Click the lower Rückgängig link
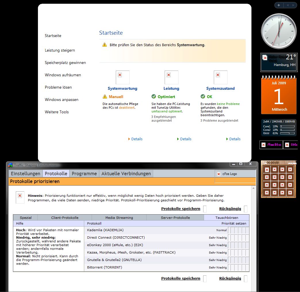This screenshot has width=300, height=292. [x=230, y=279]
